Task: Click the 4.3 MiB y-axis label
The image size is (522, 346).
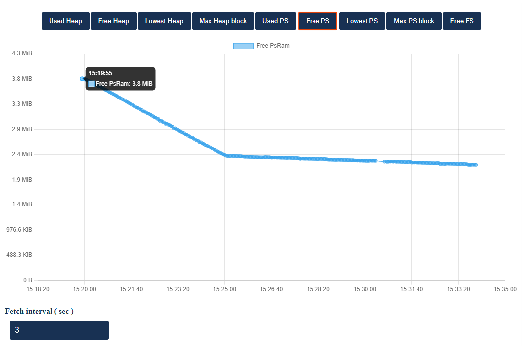Action: tap(22, 53)
